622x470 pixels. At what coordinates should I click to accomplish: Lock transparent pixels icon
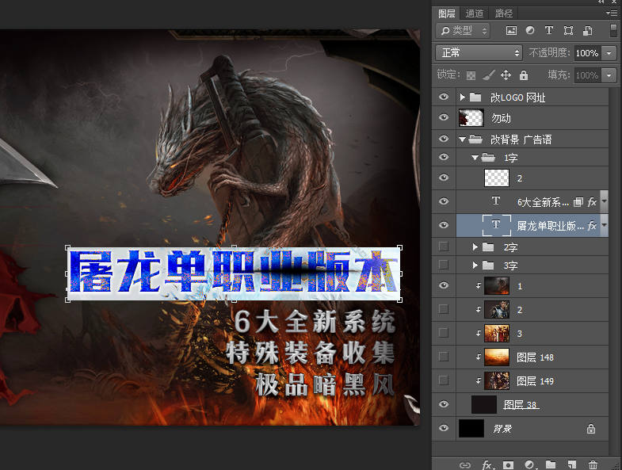point(471,75)
